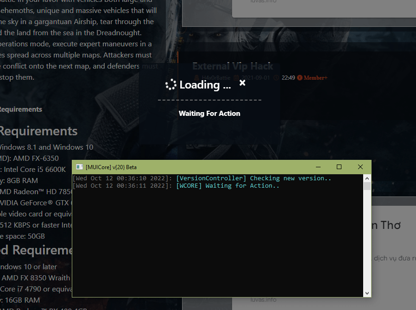The width and height of the screenshot is (416, 310).
Task: Click the console scrollbar thumb
Action: 367,186
